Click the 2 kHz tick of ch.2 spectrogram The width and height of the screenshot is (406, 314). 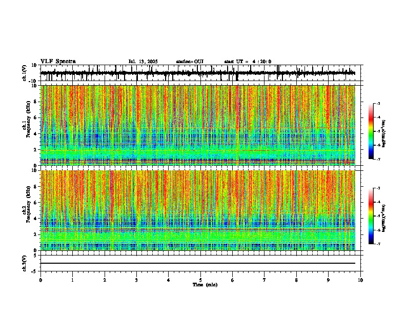pyautogui.click(x=36, y=234)
